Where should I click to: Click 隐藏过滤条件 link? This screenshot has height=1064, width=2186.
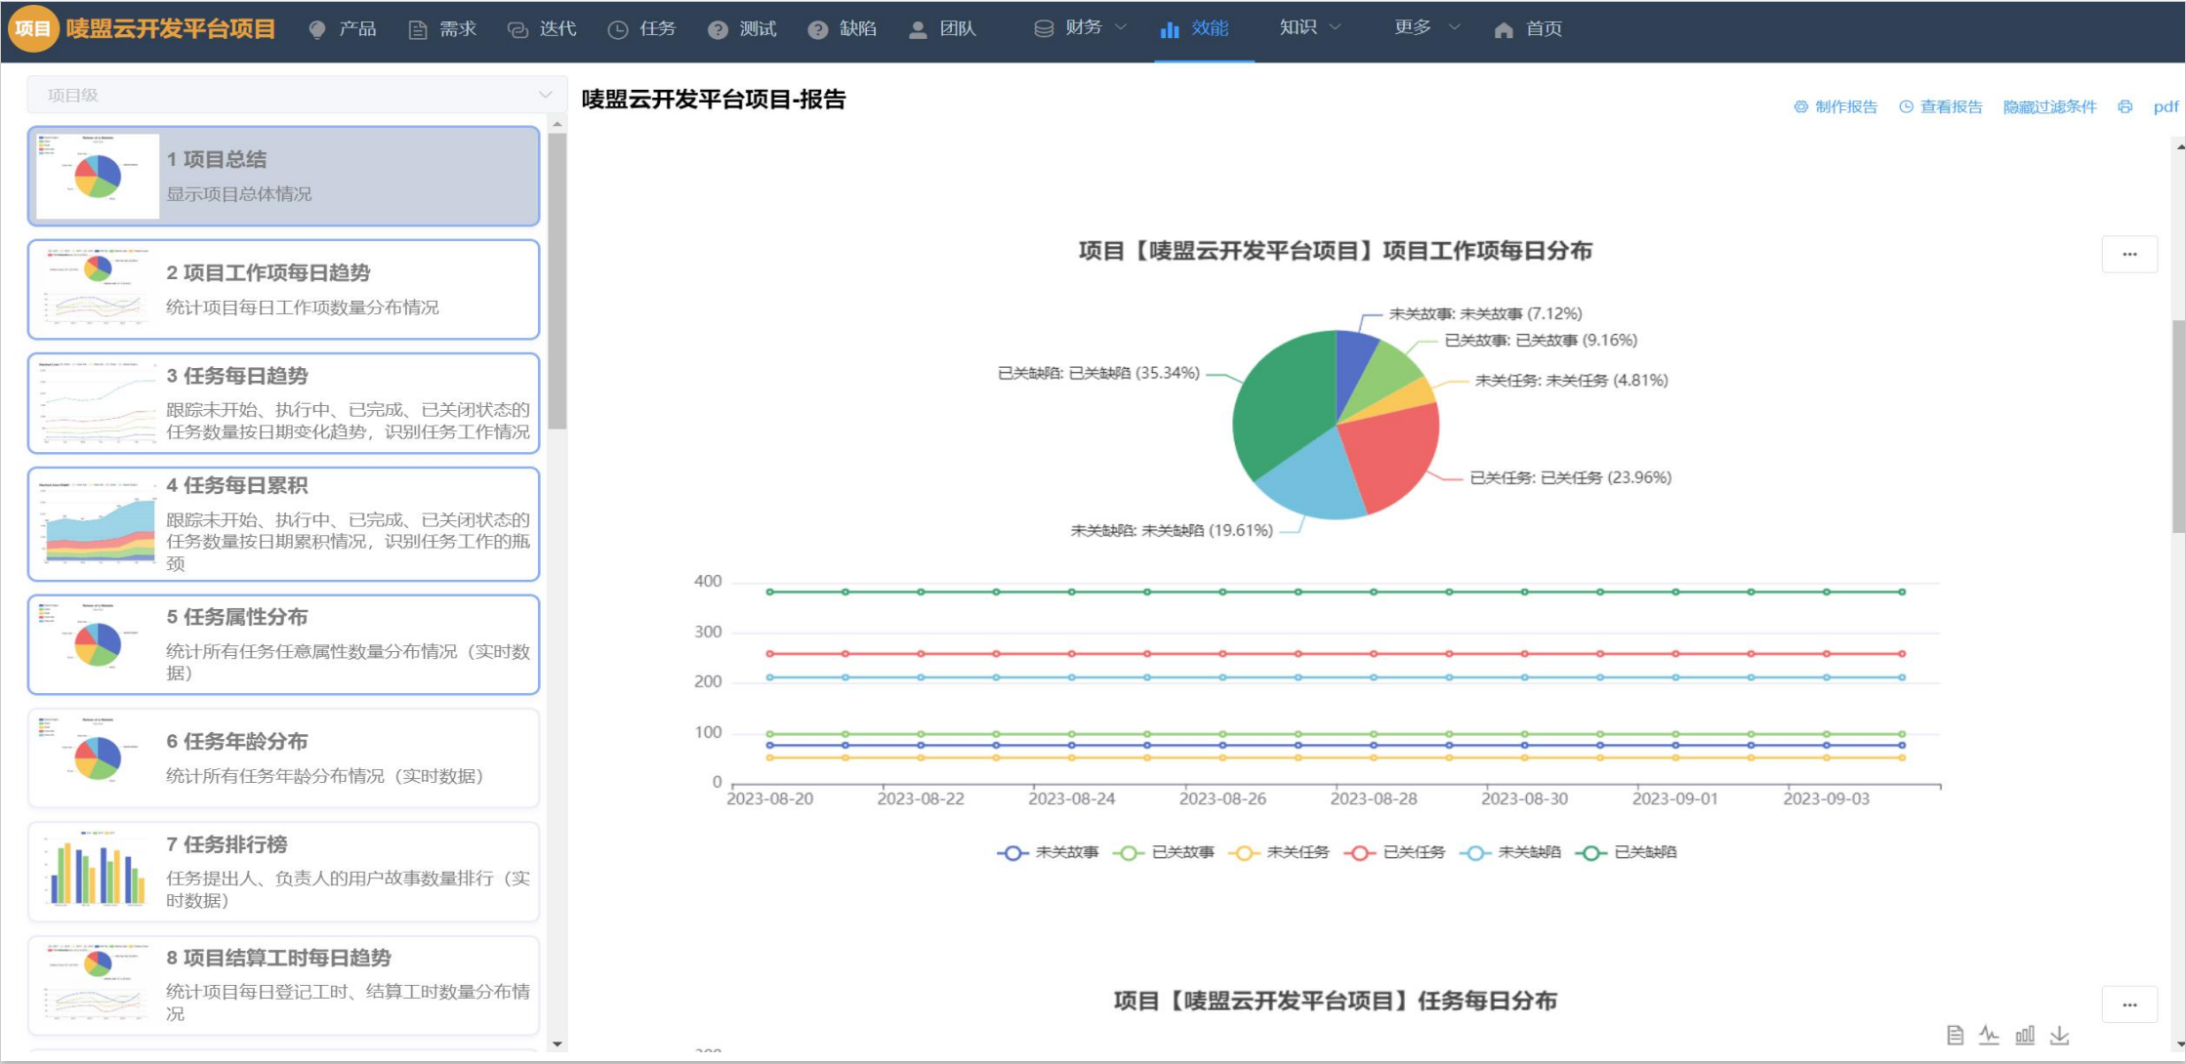coord(2049,106)
